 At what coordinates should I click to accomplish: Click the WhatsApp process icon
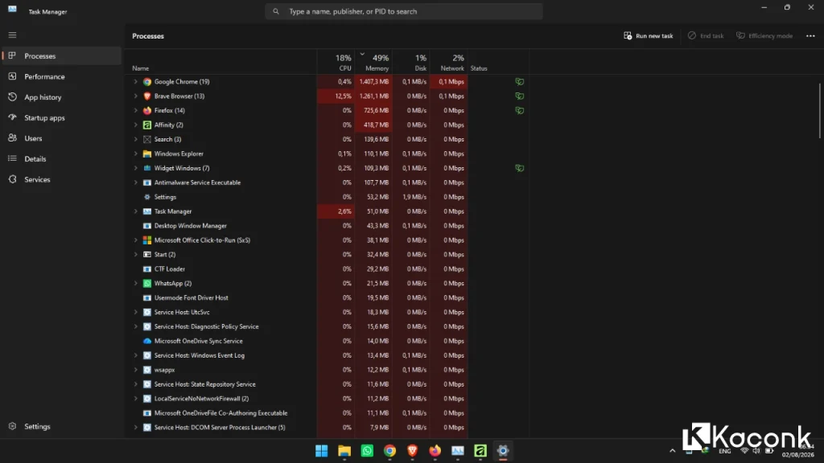[x=147, y=284]
